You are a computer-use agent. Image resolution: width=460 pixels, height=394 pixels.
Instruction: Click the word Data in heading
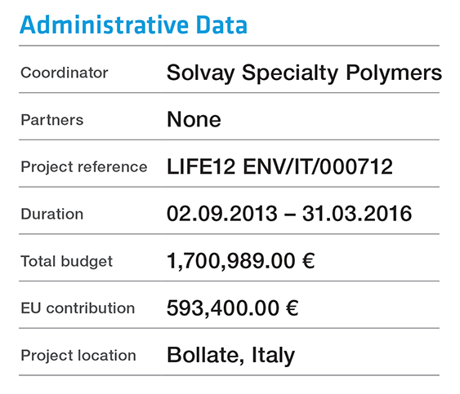coord(221,25)
